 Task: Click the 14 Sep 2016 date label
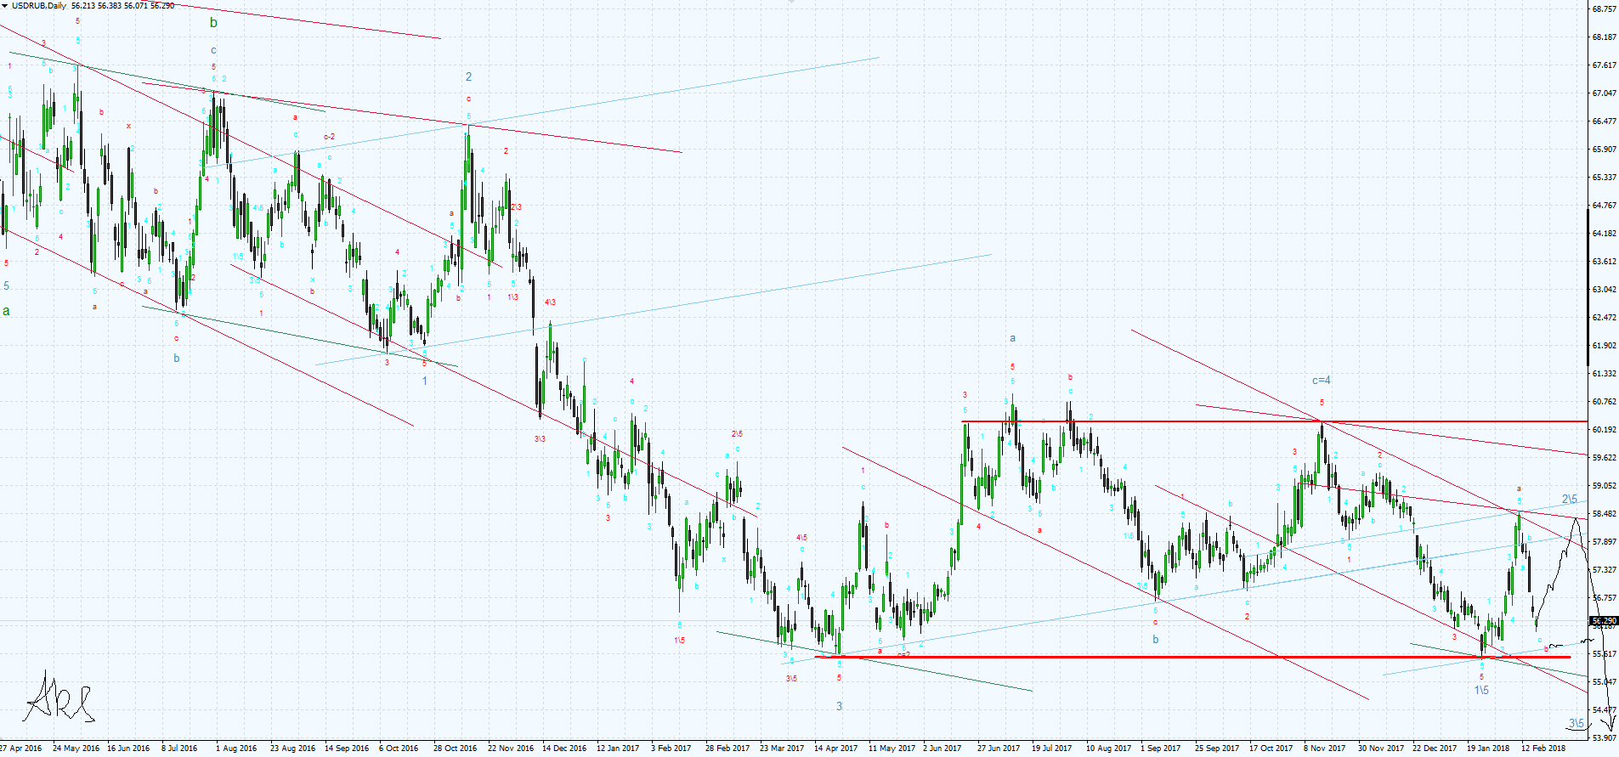pos(347,749)
